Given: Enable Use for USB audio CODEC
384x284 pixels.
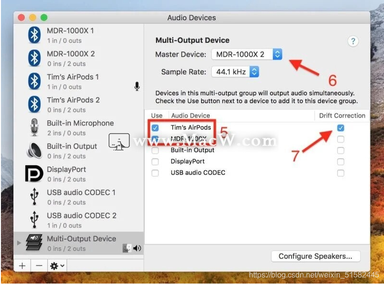Looking at the screenshot, I should tap(155, 173).
